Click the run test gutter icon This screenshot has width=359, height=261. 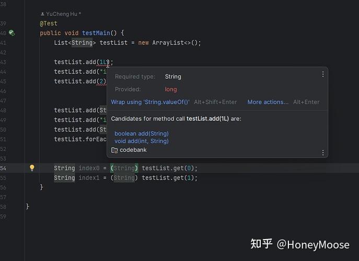[x=11, y=33]
